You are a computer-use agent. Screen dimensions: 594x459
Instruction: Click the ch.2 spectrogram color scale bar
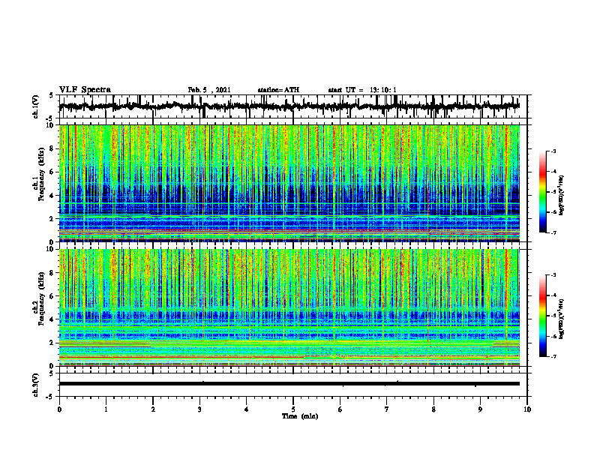pyautogui.click(x=542, y=316)
